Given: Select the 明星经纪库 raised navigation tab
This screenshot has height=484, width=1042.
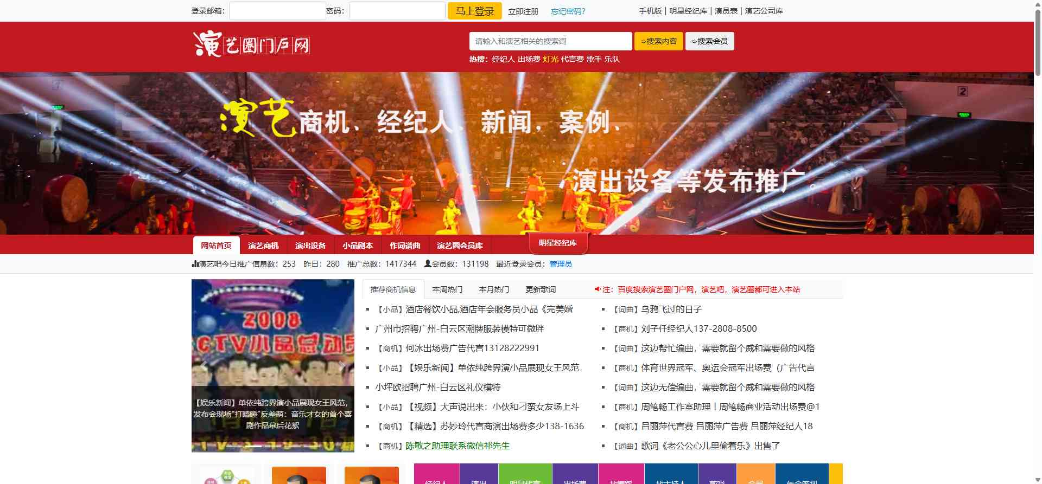Looking at the screenshot, I should (557, 243).
